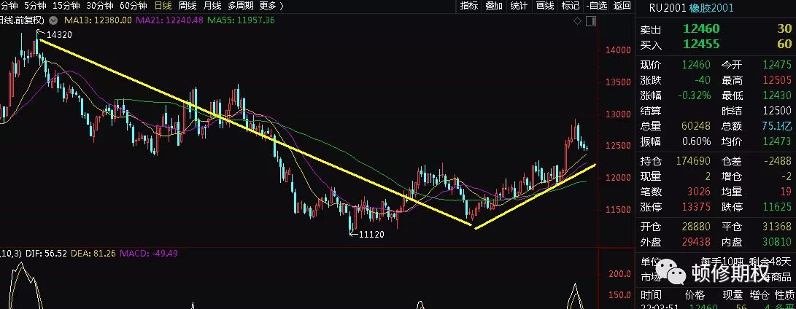Screen dimensions: 796x309
Task: Click the 卖出 price 12460
Action: pos(701,29)
